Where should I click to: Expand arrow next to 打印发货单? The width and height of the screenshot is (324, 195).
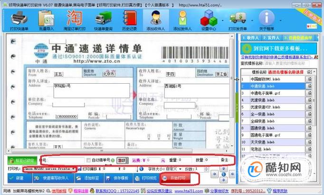click(252, 20)
